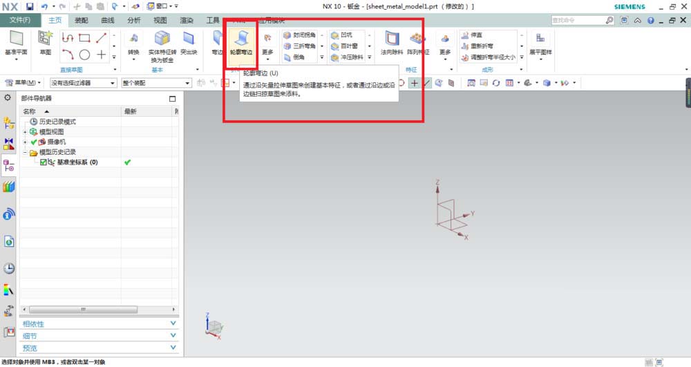Screen dimensions: 691x367
Task: Click the 最新 column header
Action: tap(148, 111)
